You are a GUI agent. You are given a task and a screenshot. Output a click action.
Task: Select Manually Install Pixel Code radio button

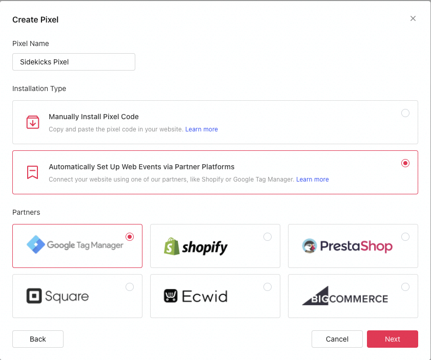[x=405, y=113]
